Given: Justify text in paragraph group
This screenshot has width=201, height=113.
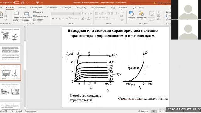Looking at the screenshot, I should tap(107, 19).
